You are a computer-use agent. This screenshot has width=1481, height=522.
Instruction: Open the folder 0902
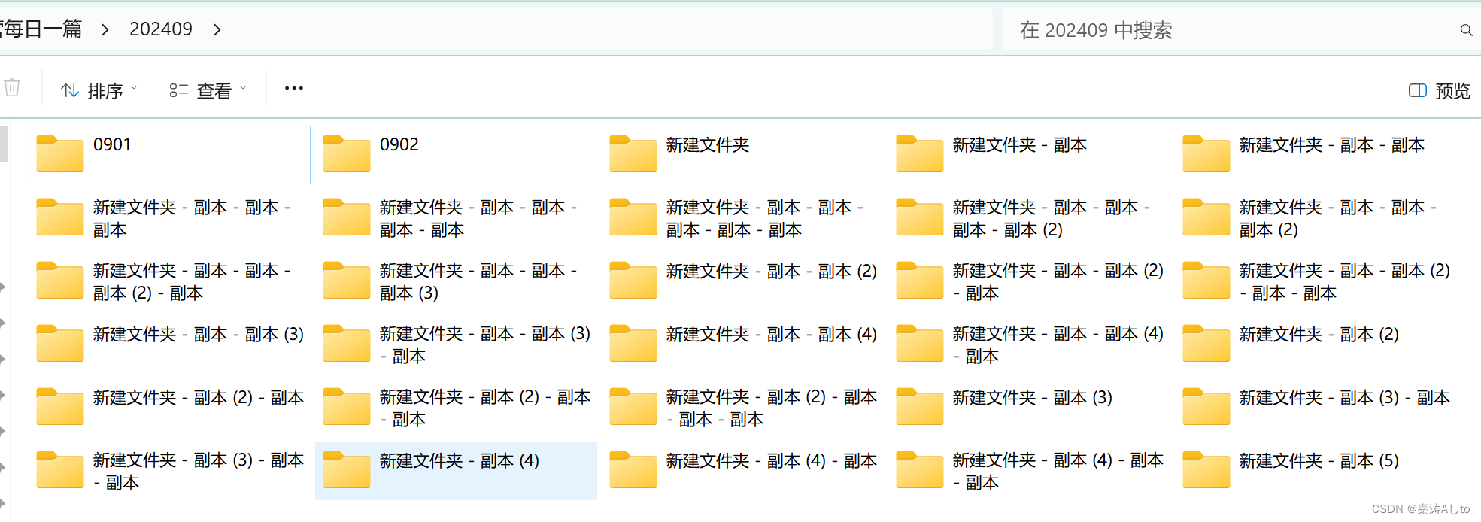(x=399, y=144)
